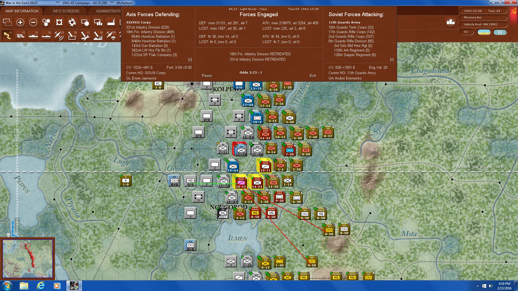Select the highlighted 19-11 Soviet unit
The height and width of the screenshot is (291, 518).
pyautogui.click(x=265, y=166)
